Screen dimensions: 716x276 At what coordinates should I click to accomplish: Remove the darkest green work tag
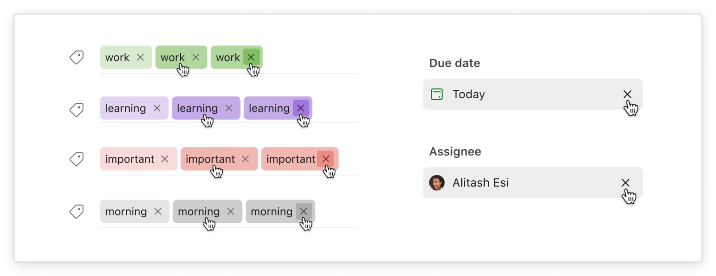coord(251,57)
